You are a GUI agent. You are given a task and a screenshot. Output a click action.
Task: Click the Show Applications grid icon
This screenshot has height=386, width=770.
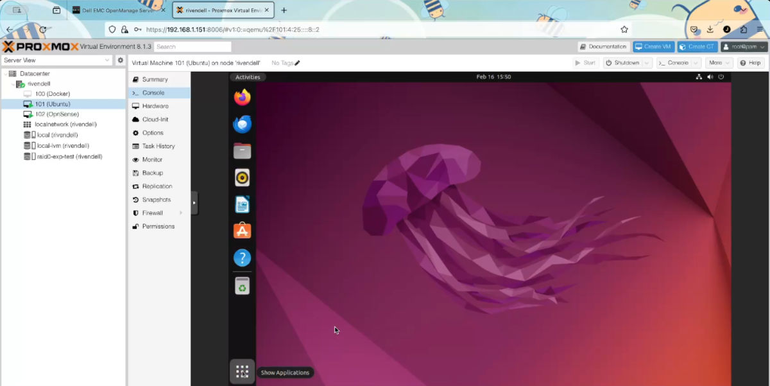pos(242,371)
